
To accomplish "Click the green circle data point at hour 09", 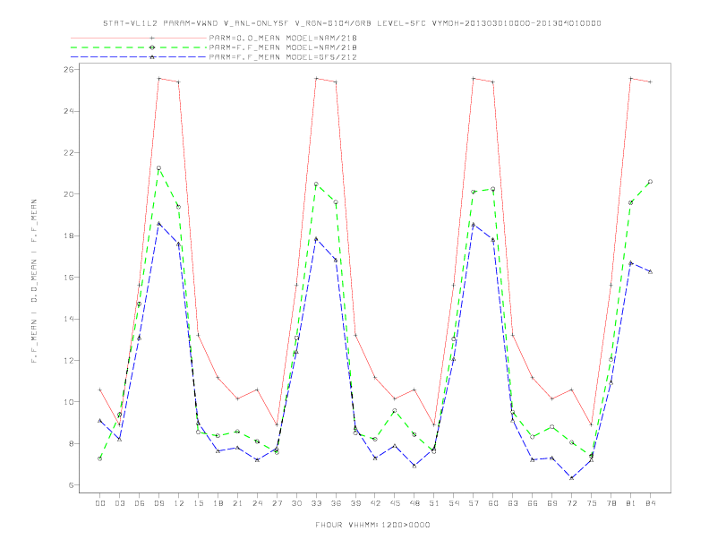I will [158, 167].
